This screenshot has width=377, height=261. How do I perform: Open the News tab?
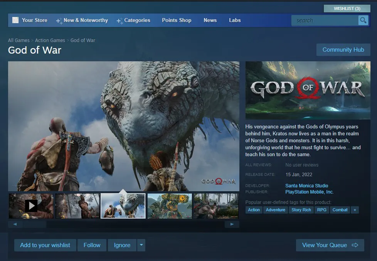pos(210,20)
